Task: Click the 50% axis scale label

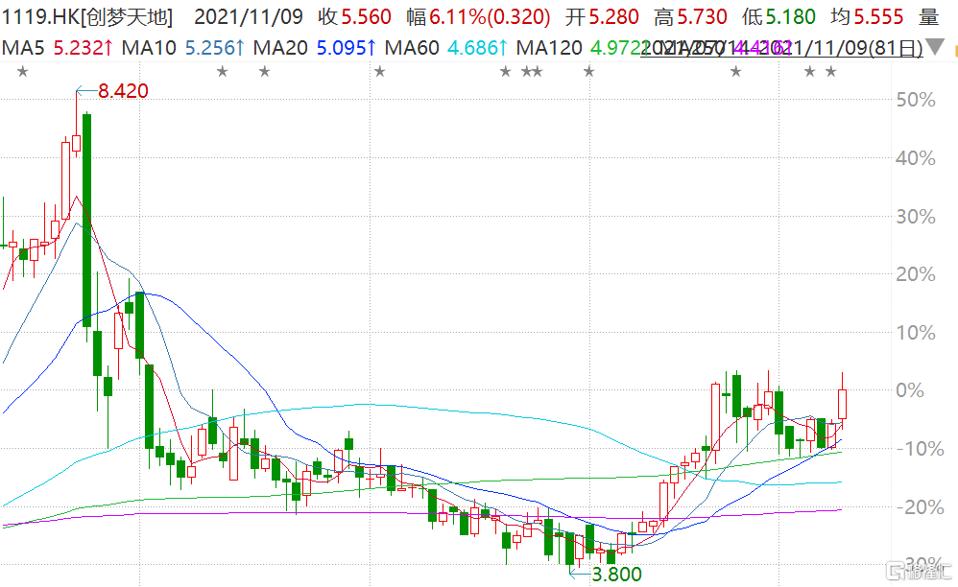Action: (x=915, y=100)
